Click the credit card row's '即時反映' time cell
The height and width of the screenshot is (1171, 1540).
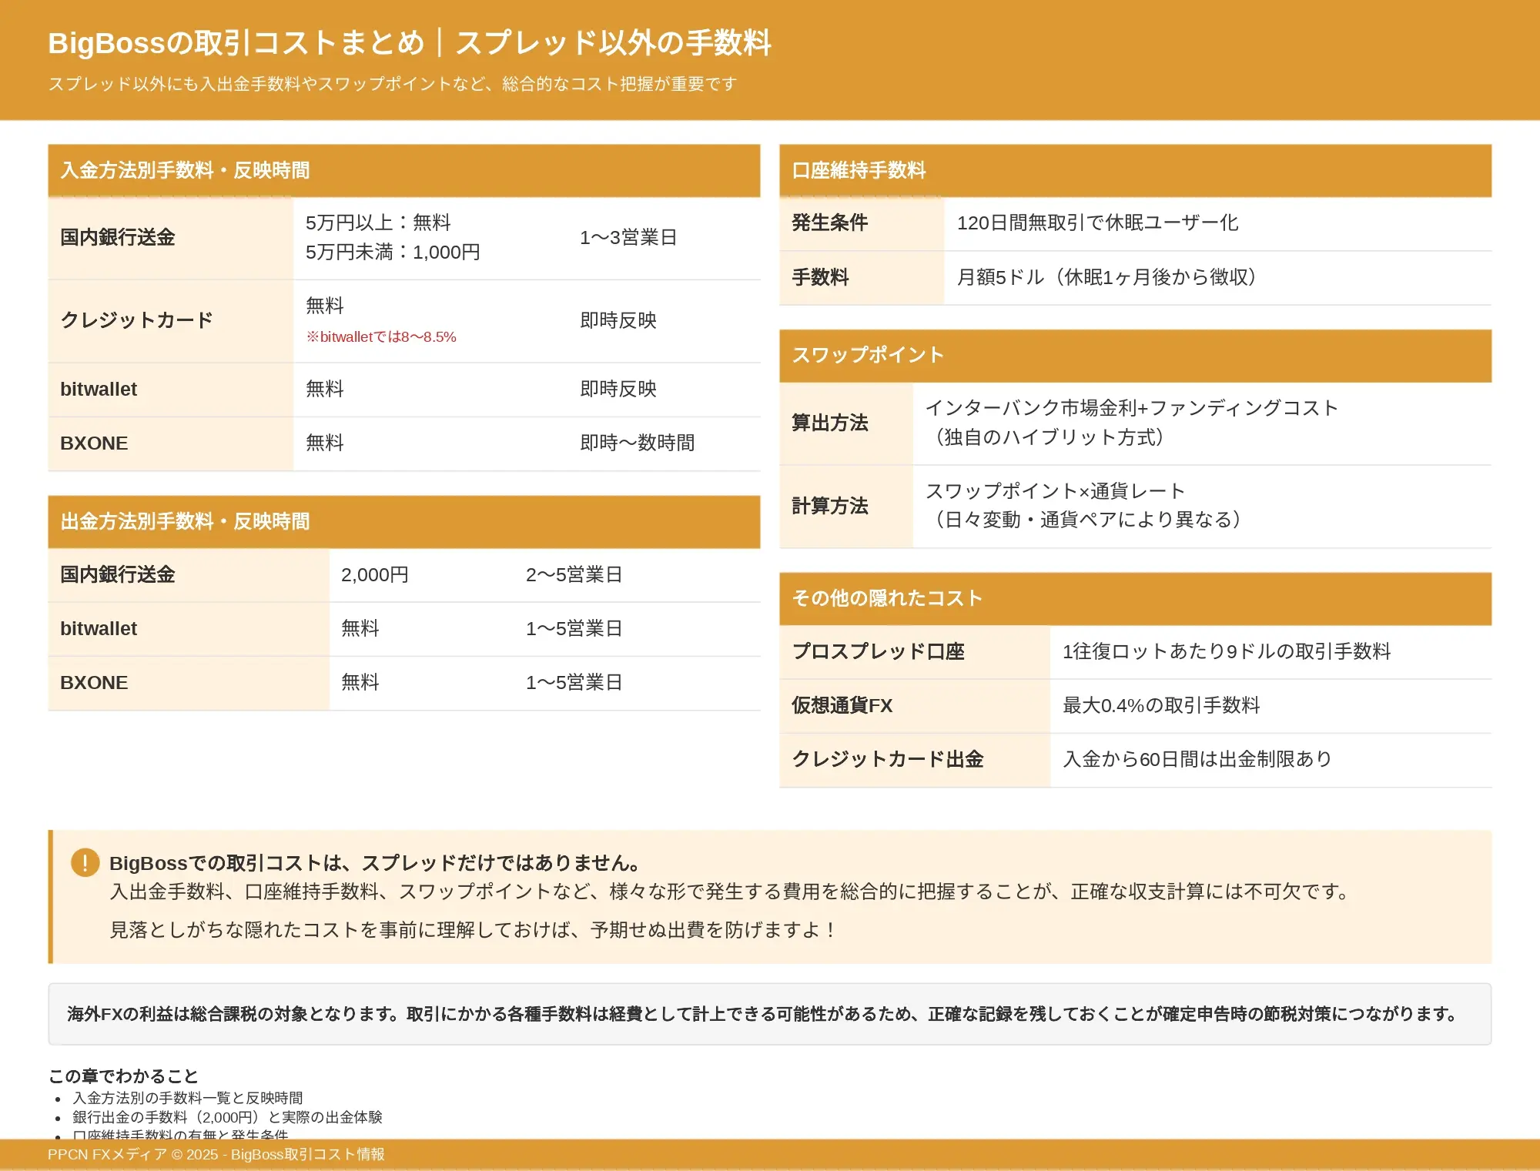point(664,321)
